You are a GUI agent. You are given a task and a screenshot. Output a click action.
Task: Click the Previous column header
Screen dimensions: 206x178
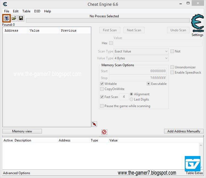tap(75, 30)
